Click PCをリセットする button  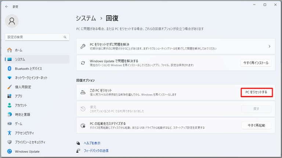[x=256, y=92]
